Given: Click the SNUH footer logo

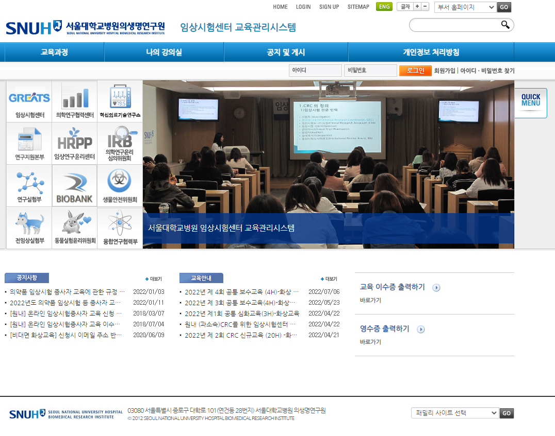Looking at the screenshot, I should point(66,414).
